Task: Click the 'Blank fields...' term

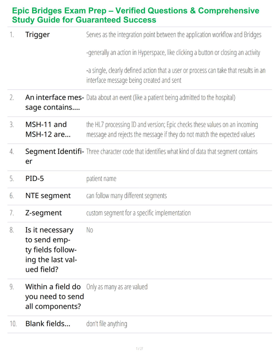Action: [47, 324]
